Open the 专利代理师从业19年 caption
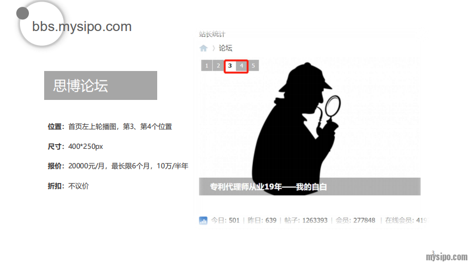Viewport: 470px width, 264px height. pos(268,187)
